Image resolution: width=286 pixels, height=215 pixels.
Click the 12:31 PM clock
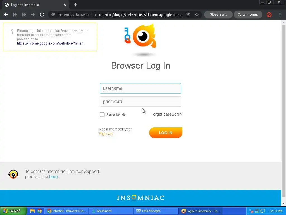point(276,211)
